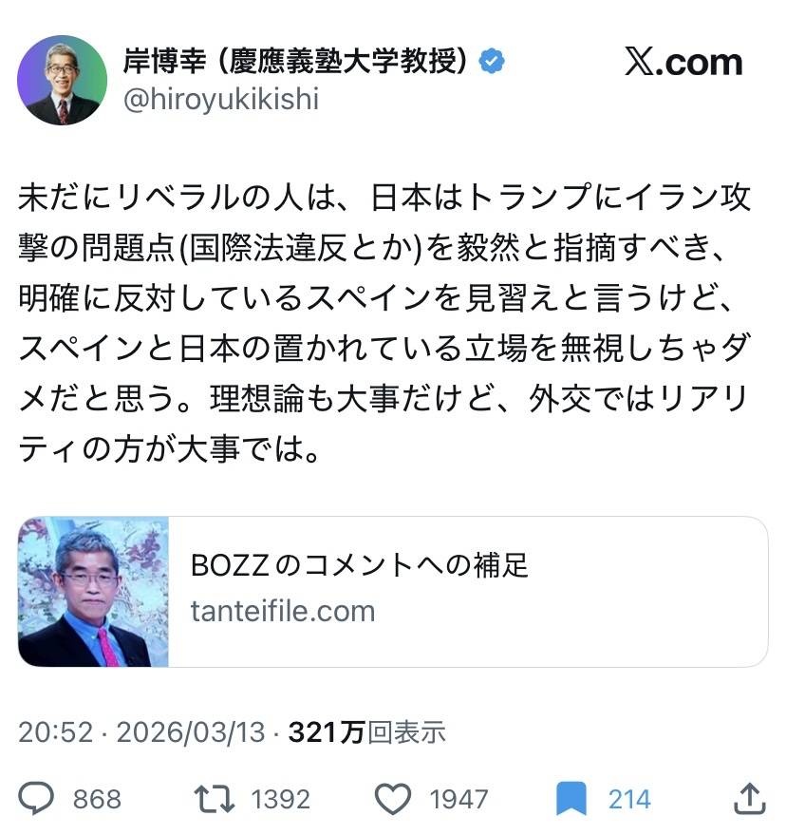Click the blue verified badge
Viewport: 786px width, 835px height.
pyautogui.click(x=492, y=62)
